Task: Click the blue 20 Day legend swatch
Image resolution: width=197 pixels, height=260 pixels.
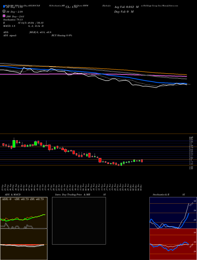Action: tap(4, 6)
